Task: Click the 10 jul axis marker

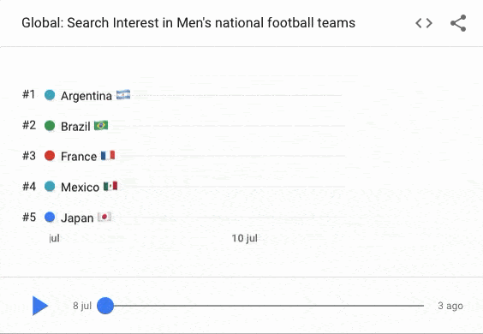Action: coord(245,238)
